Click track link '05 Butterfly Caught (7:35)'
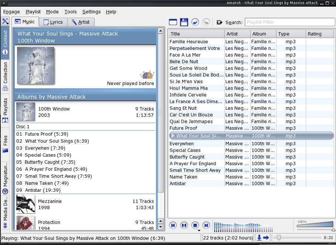Screen dimensions: 336x245 coord(46,162)
